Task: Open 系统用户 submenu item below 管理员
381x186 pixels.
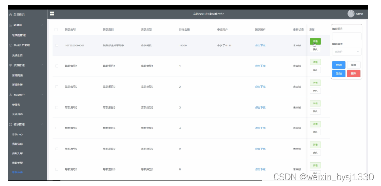Action: click(x=18, y=115)
